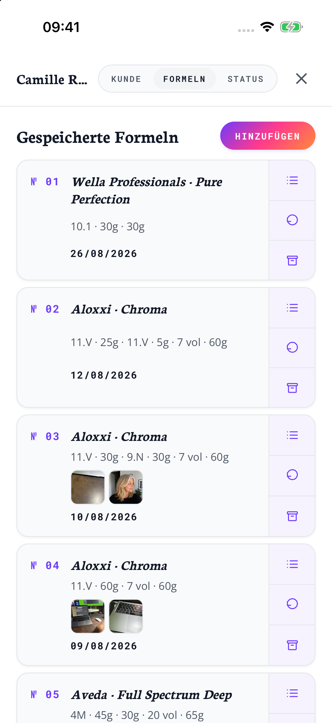The width and height of the screenshot is (332, 723).
Task: Tap the HINZUFÜGEN button
Action: click(x=268, y=136)
